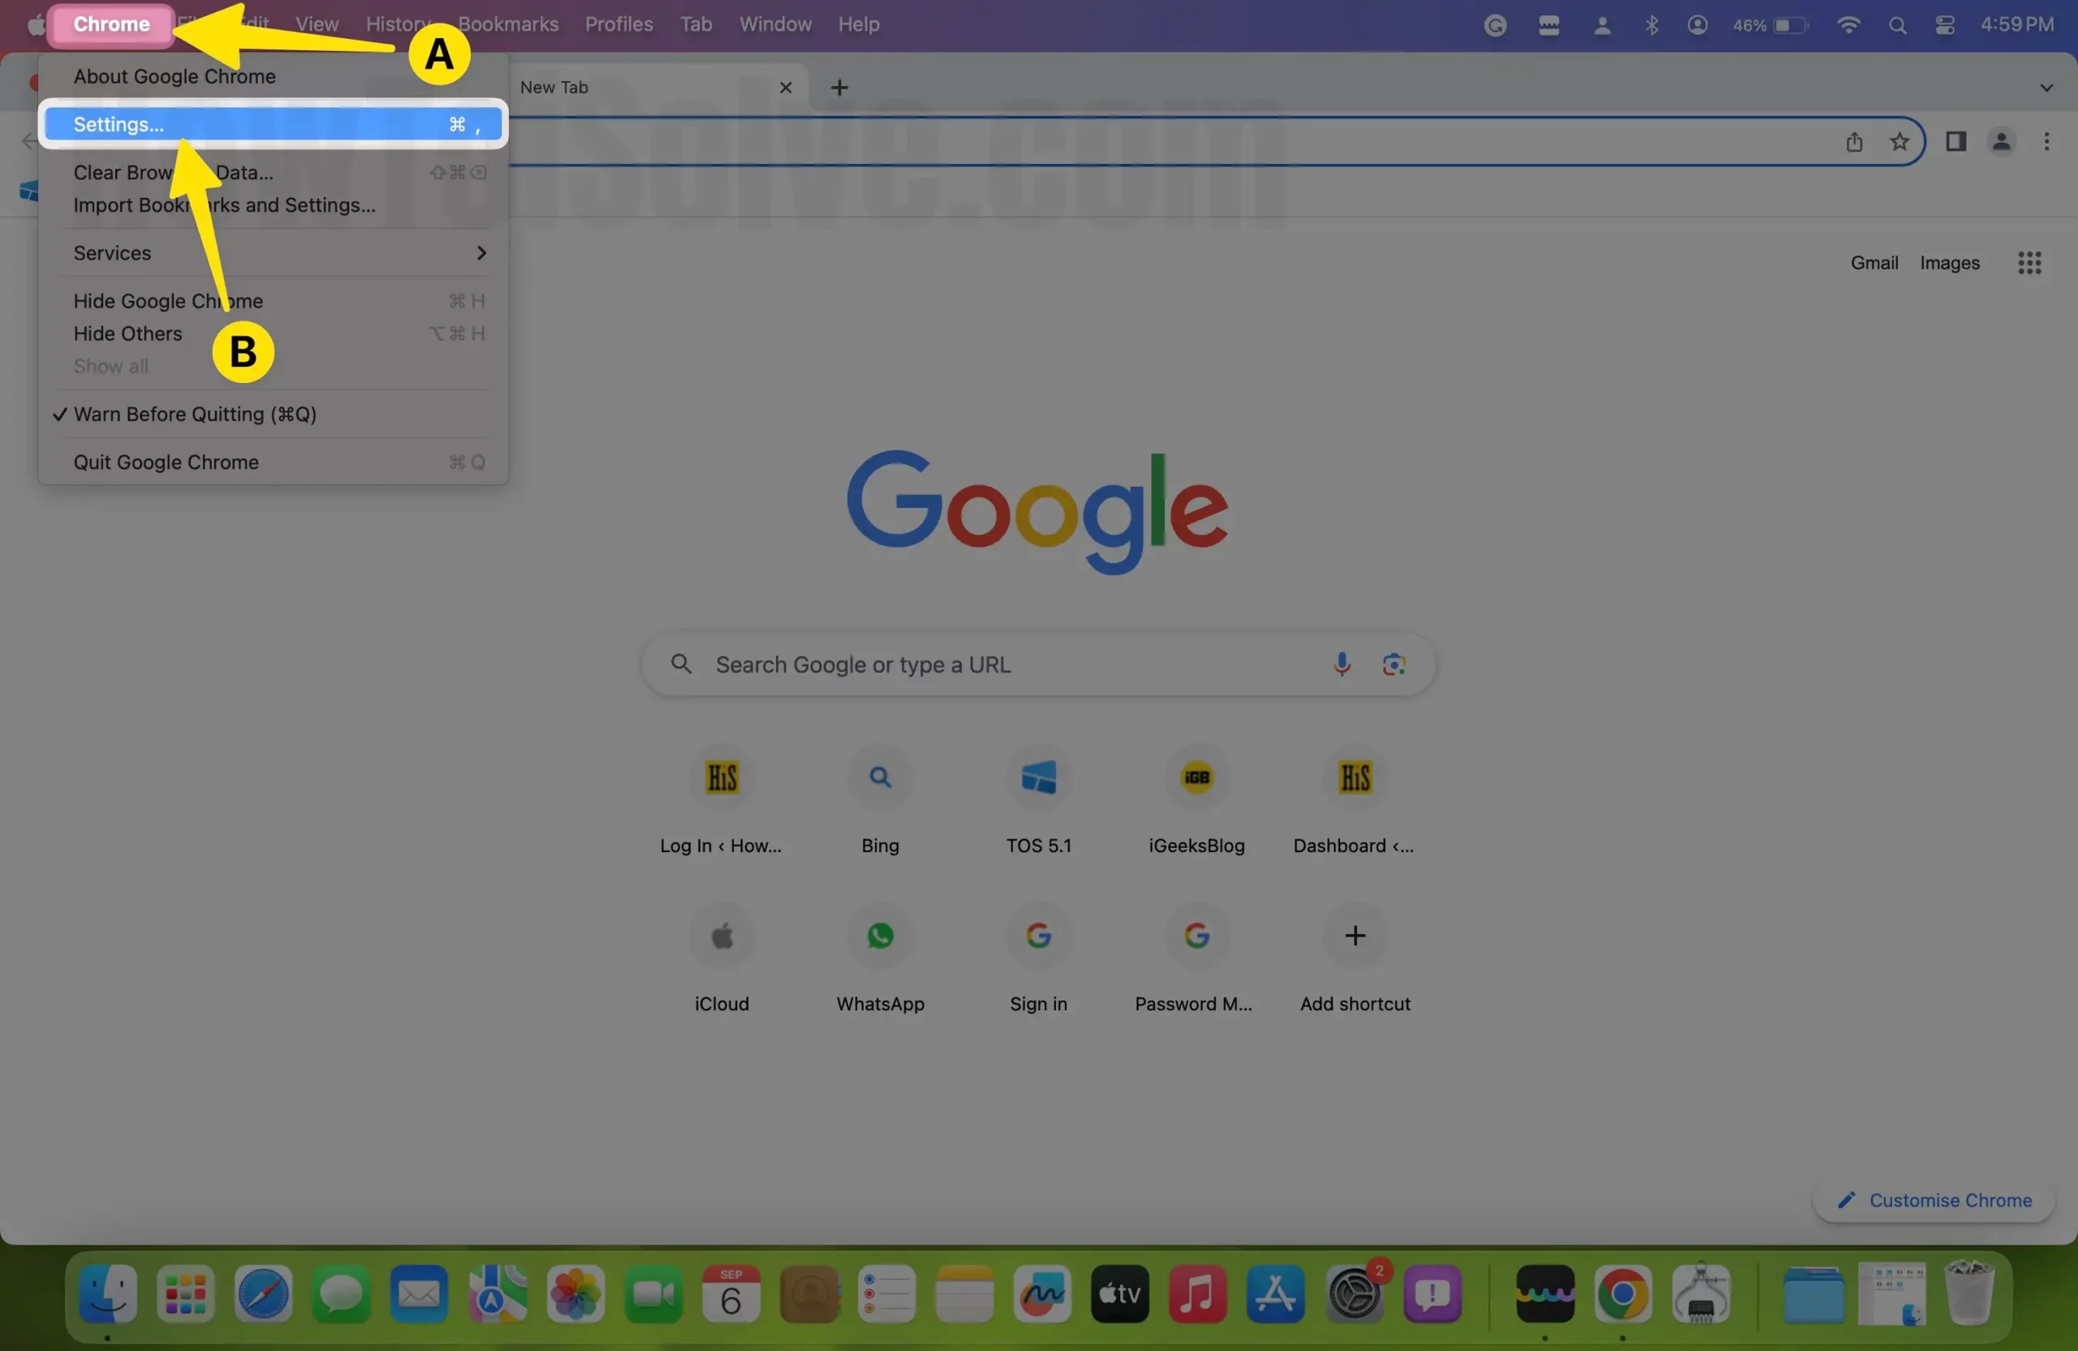
Task: Open Chrome three-dot menu
Action: [x=2046, y=141]
